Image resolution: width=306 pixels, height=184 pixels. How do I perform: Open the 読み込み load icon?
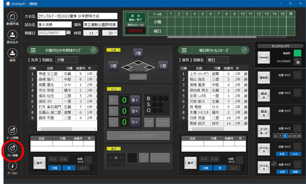click(x=12, y=35)
